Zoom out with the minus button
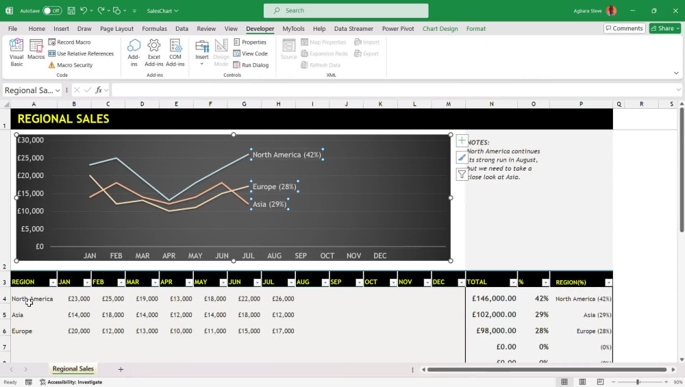Viewport: 685px width, 387px height. [x=613, y=382]
